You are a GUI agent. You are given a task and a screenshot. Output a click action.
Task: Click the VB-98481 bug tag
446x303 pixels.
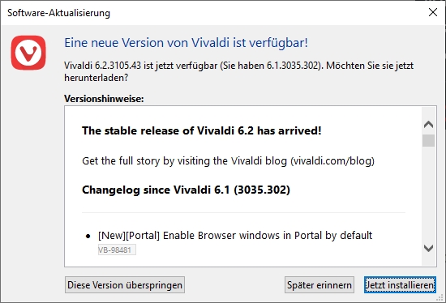tap(117, 250)
